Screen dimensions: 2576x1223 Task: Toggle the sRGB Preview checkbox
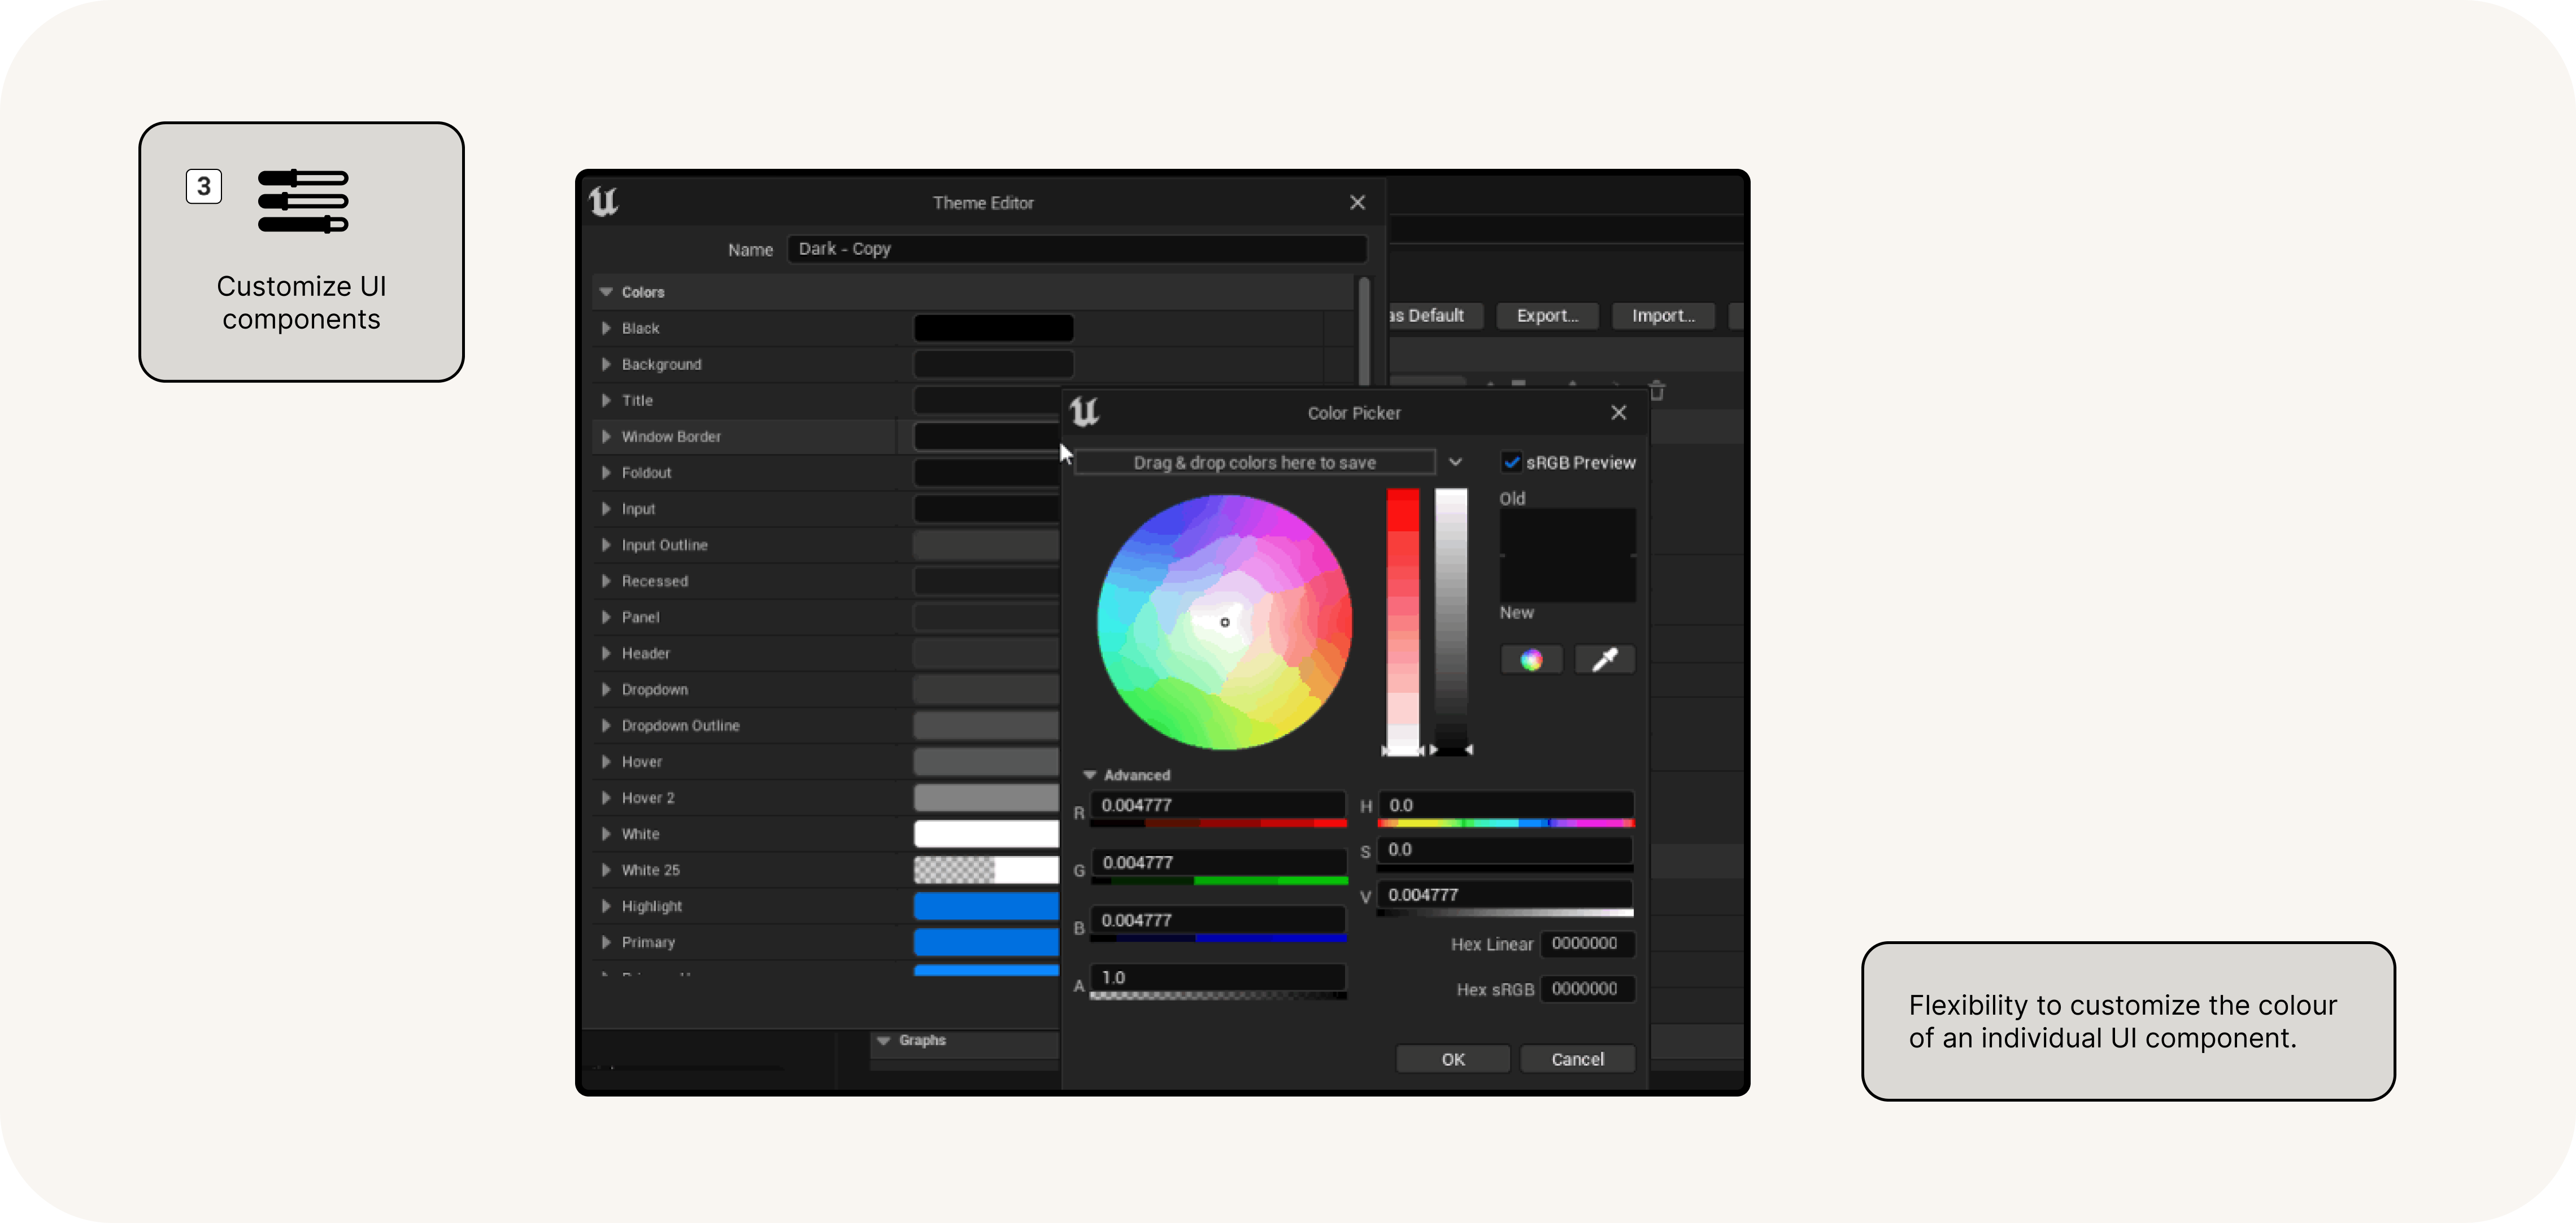coord(1511,462)
